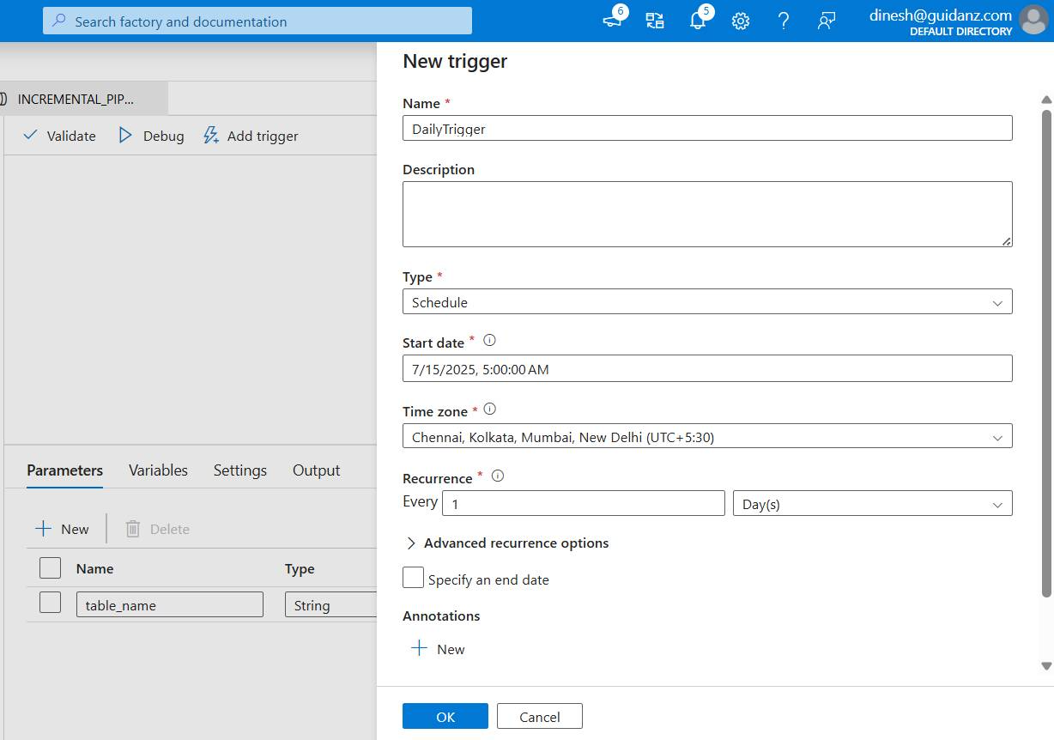Click the recurrence Every interval field

[x=584, y=504]
